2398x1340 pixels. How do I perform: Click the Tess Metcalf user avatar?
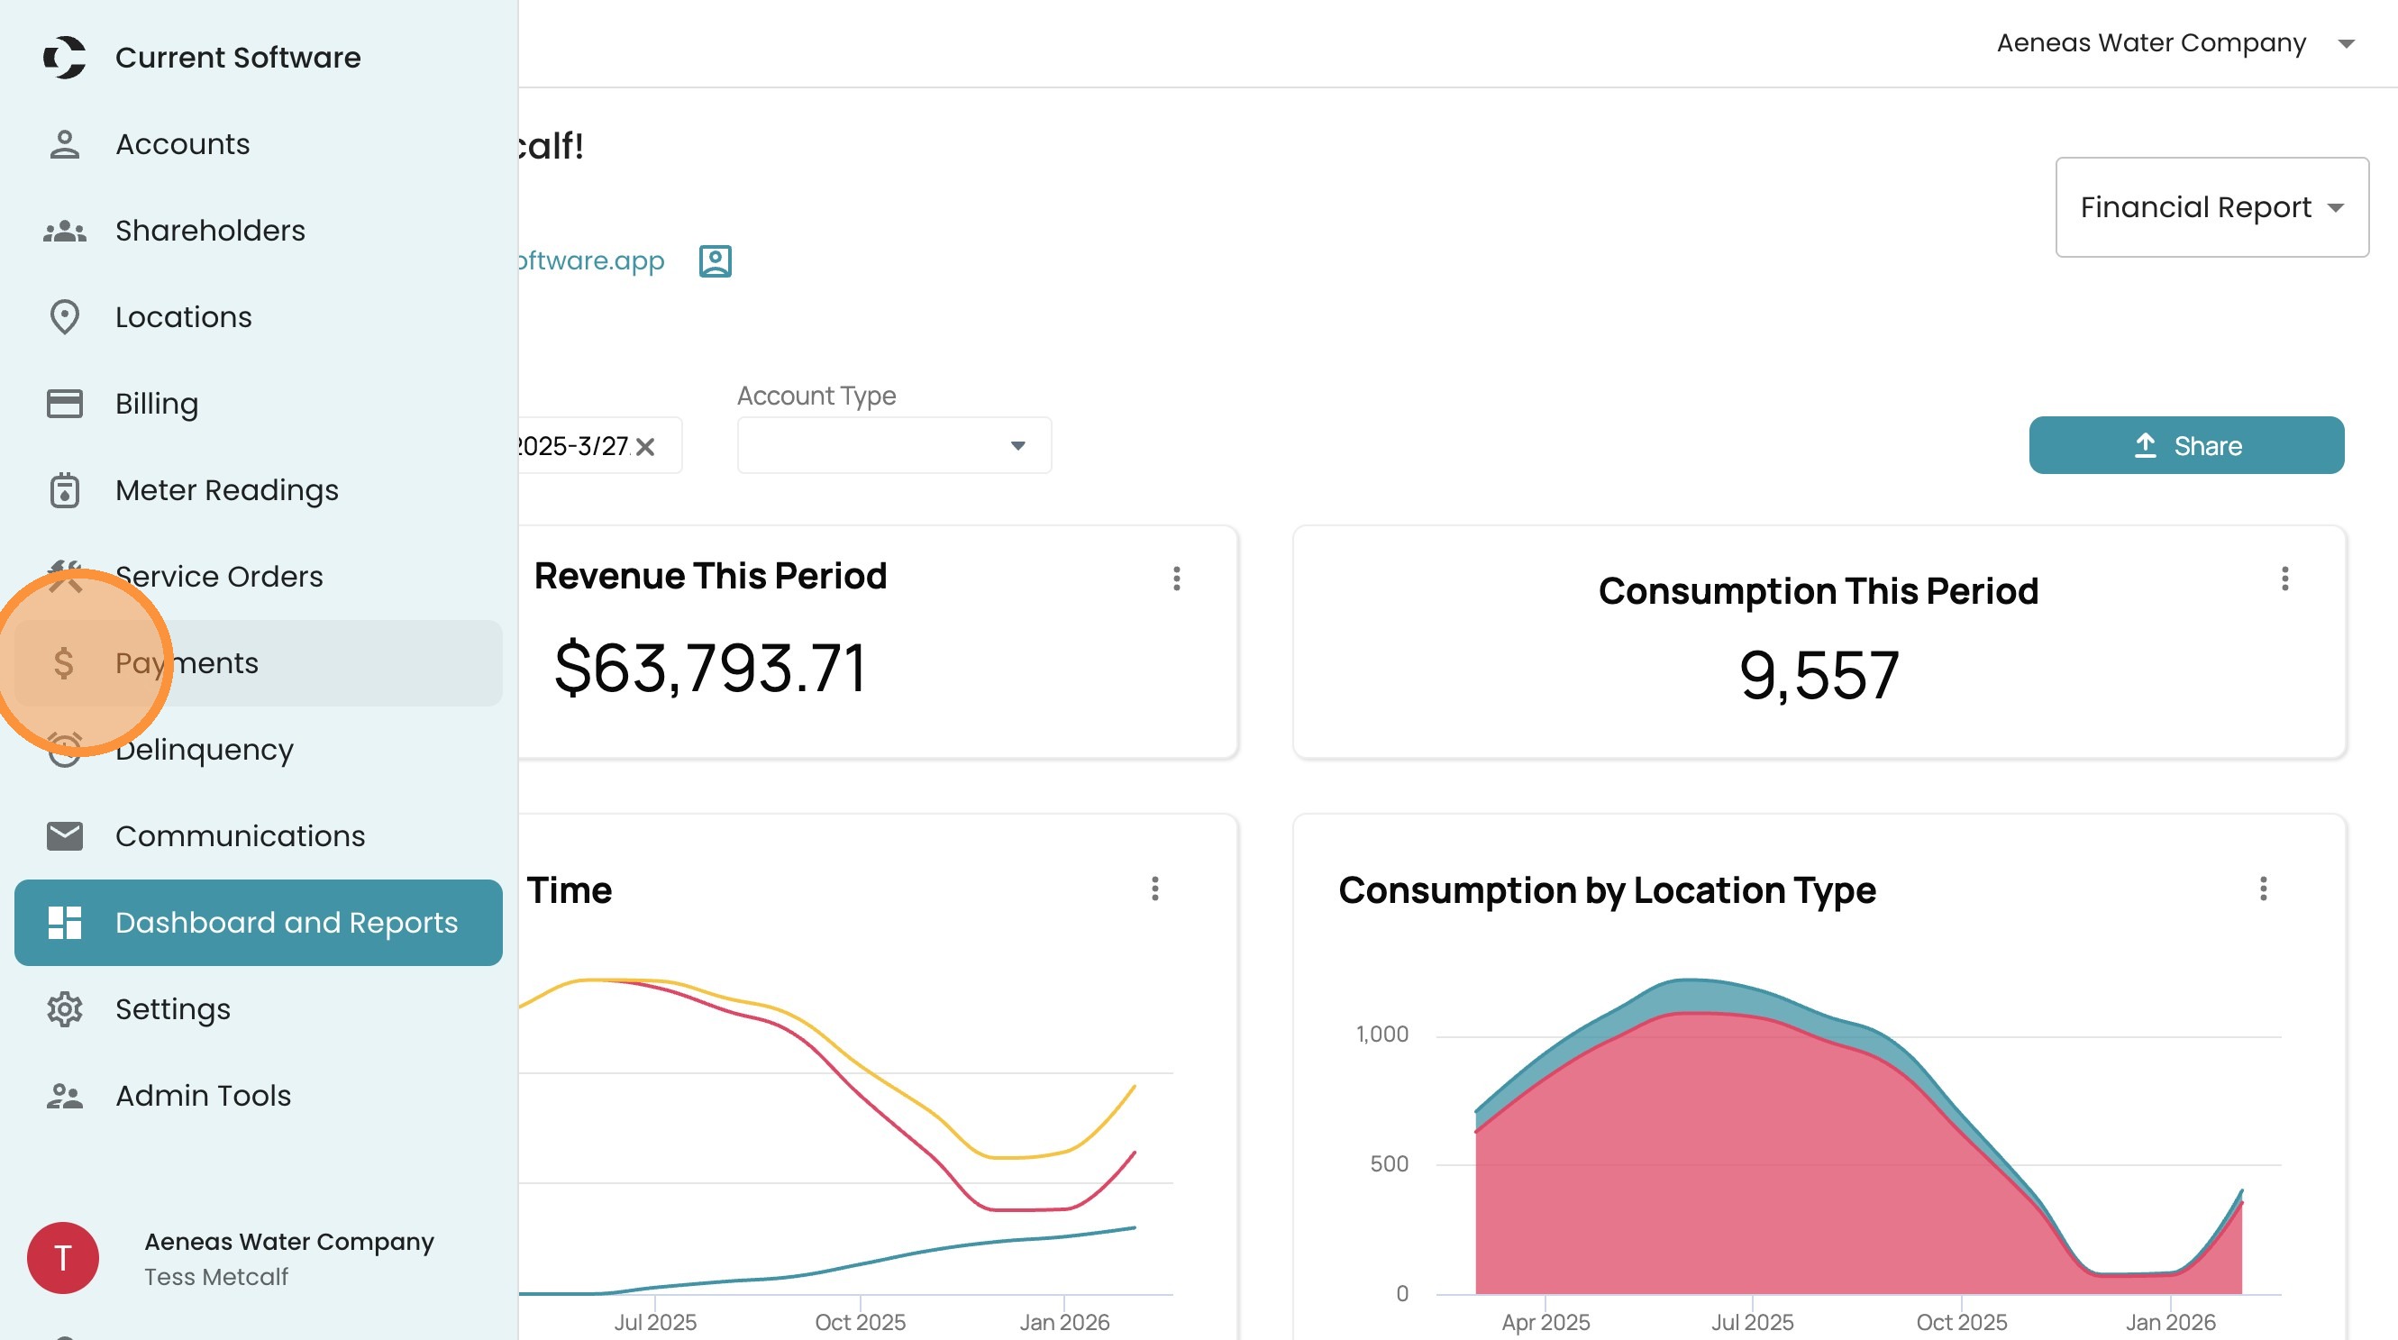(62, 1258)
